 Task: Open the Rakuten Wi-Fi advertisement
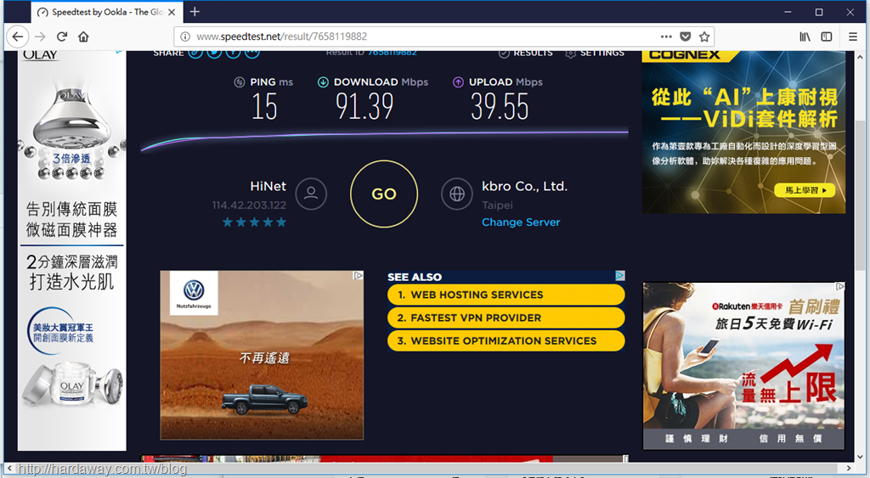(743, 366)
